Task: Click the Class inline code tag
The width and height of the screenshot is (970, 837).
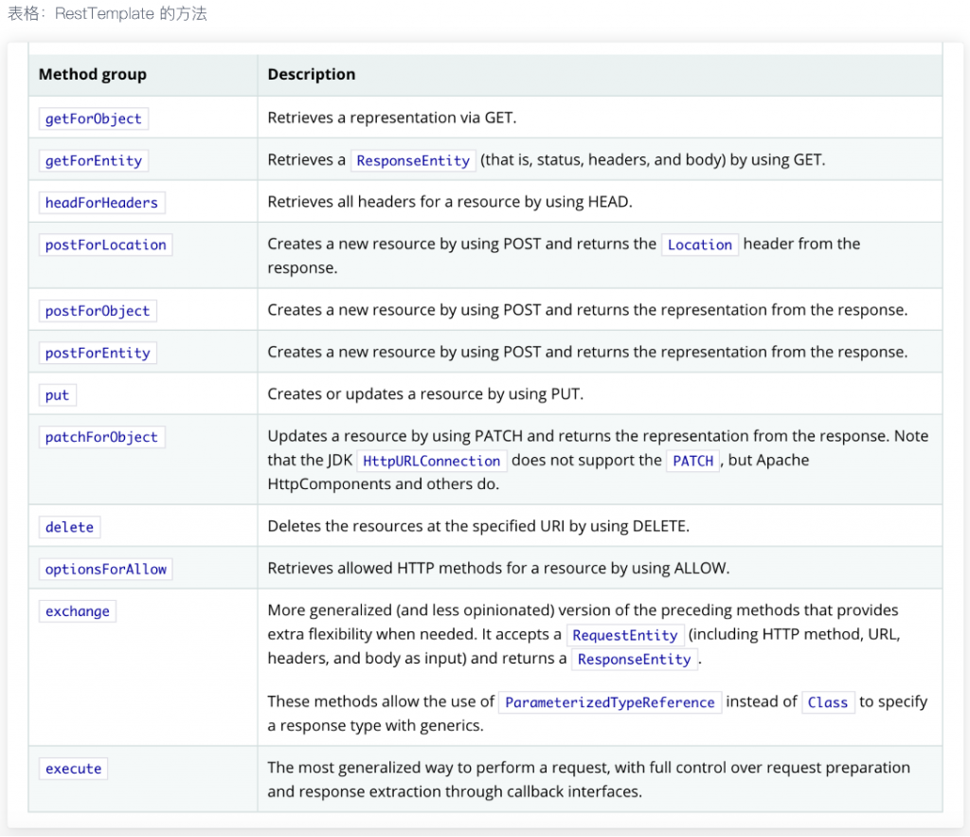Action: click(827, 702)
